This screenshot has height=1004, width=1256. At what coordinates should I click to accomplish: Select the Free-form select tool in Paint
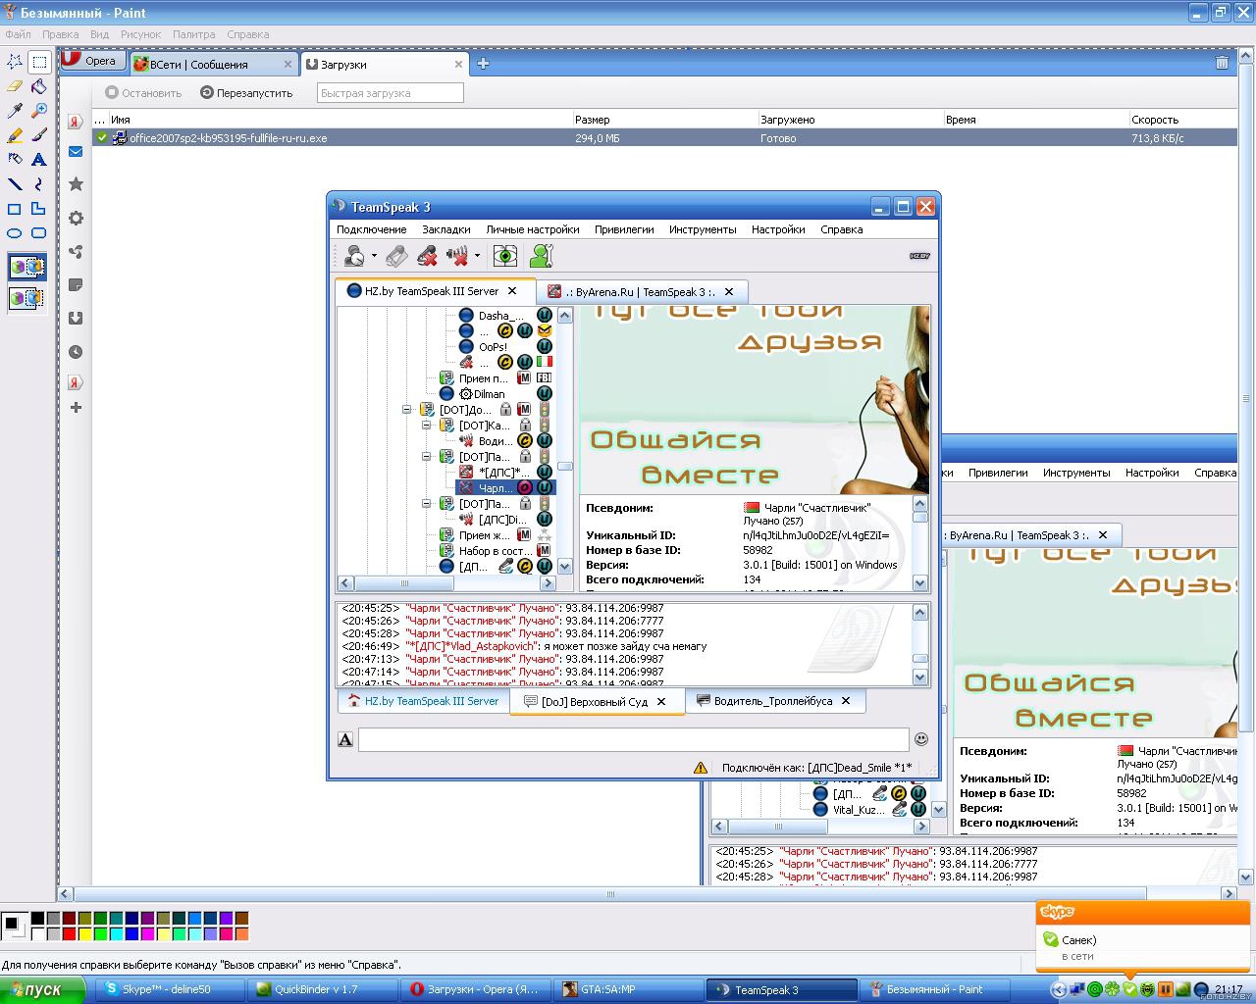pyautogui.click(x=15, y=62)
